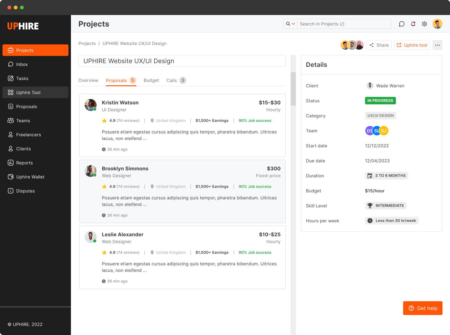Click the due date 12/04/2023
The height and width of the screenshot is (335, 450).
point(377,161)
